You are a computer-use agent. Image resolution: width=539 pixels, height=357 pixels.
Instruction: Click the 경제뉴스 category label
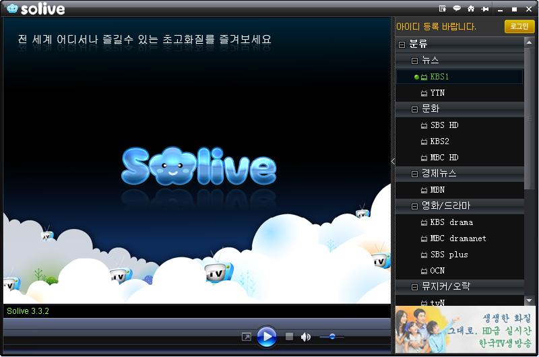coord(439,174)
